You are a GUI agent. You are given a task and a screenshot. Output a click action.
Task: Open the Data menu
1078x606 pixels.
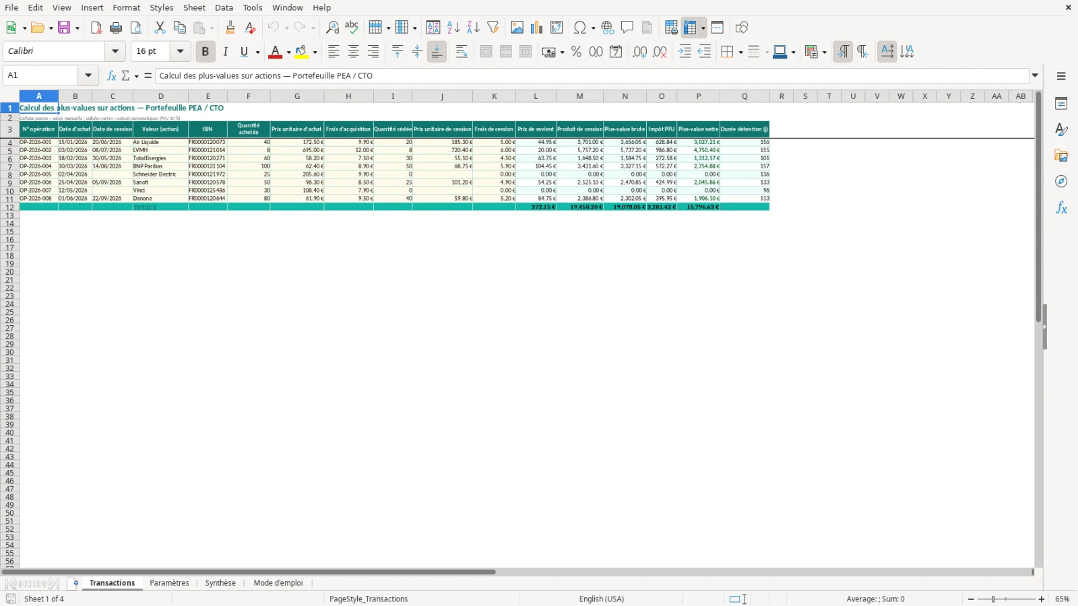(224, 7)
